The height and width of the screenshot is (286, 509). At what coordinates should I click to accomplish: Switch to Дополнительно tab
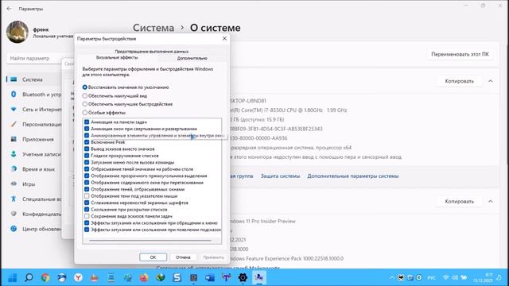pos(192,58)
